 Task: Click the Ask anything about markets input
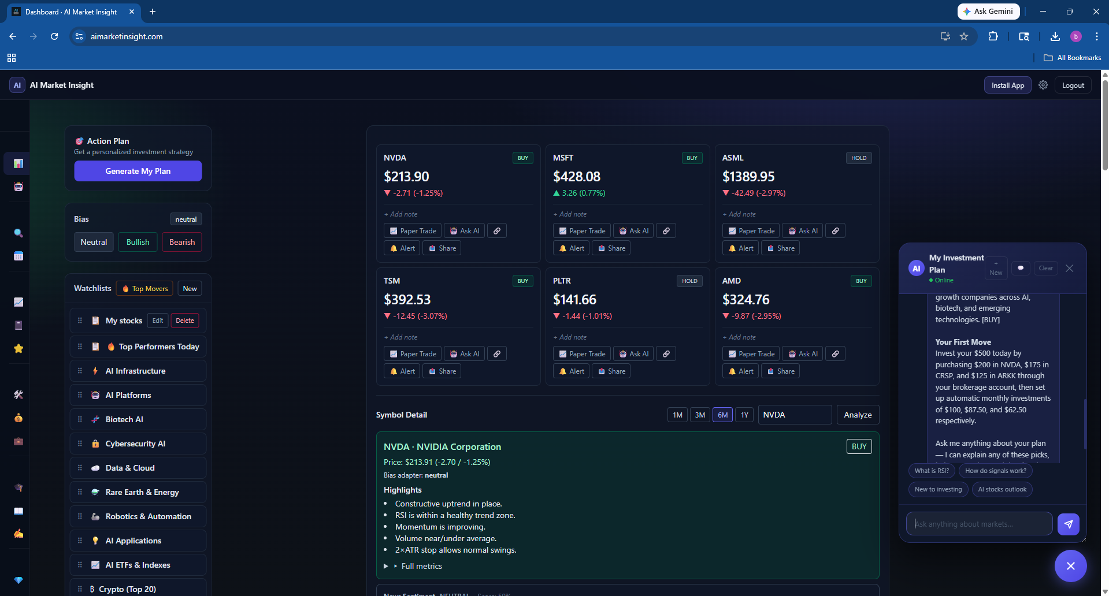point(979,524)
